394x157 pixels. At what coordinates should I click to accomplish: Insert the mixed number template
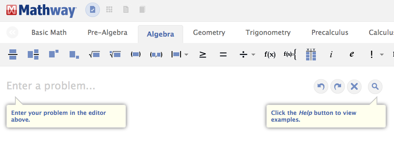(x=33, y=54)
